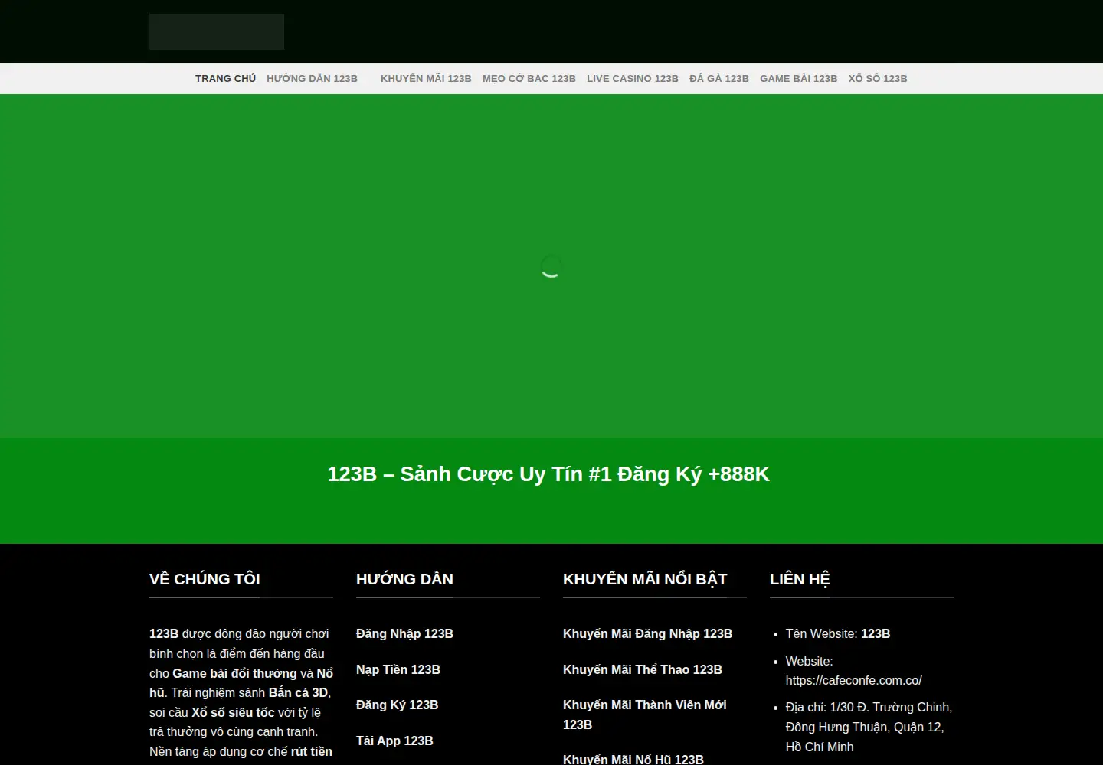The height and width of the screenshot is (765, 1103).
Task: Click the VỀ CHÚNG TÔI footer heading
Action: 205,579
